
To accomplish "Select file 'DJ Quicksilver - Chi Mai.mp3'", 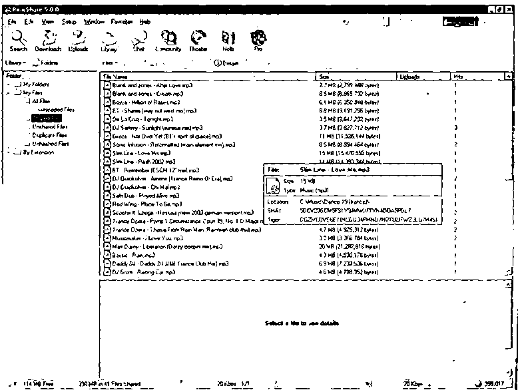I will (146, 187).
